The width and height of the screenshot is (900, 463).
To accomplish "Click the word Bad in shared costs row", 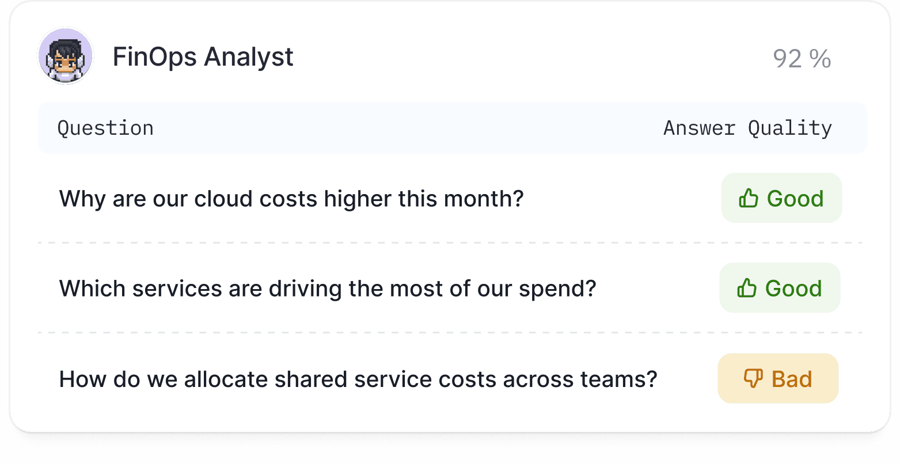I will tap(792, 379).
